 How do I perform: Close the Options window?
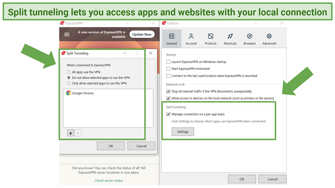282,23
